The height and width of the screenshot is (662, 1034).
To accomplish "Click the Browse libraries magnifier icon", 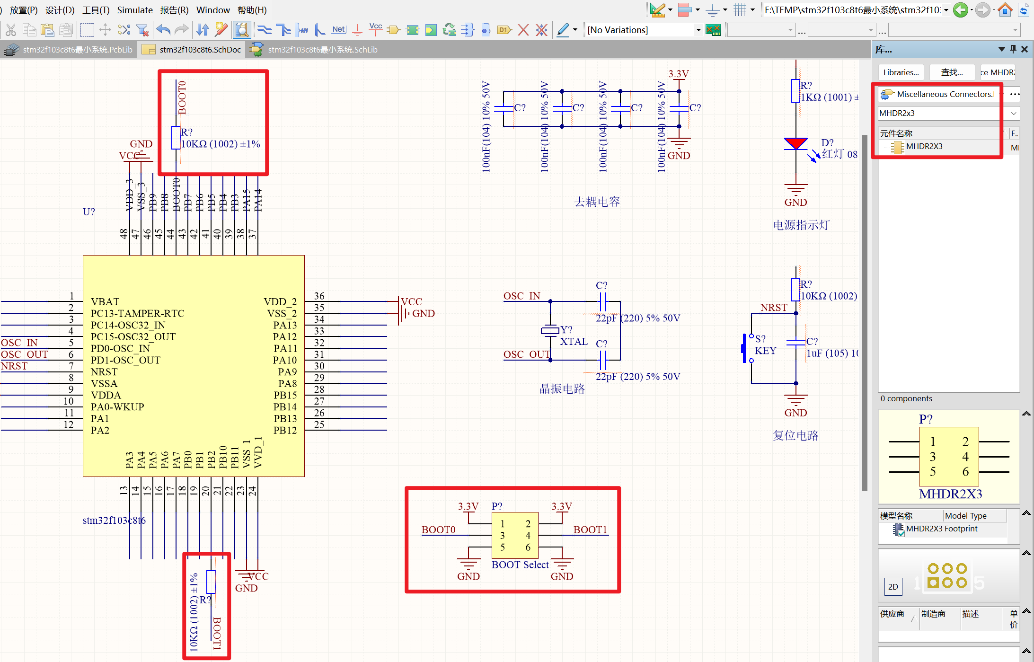I will click(242, 30).
